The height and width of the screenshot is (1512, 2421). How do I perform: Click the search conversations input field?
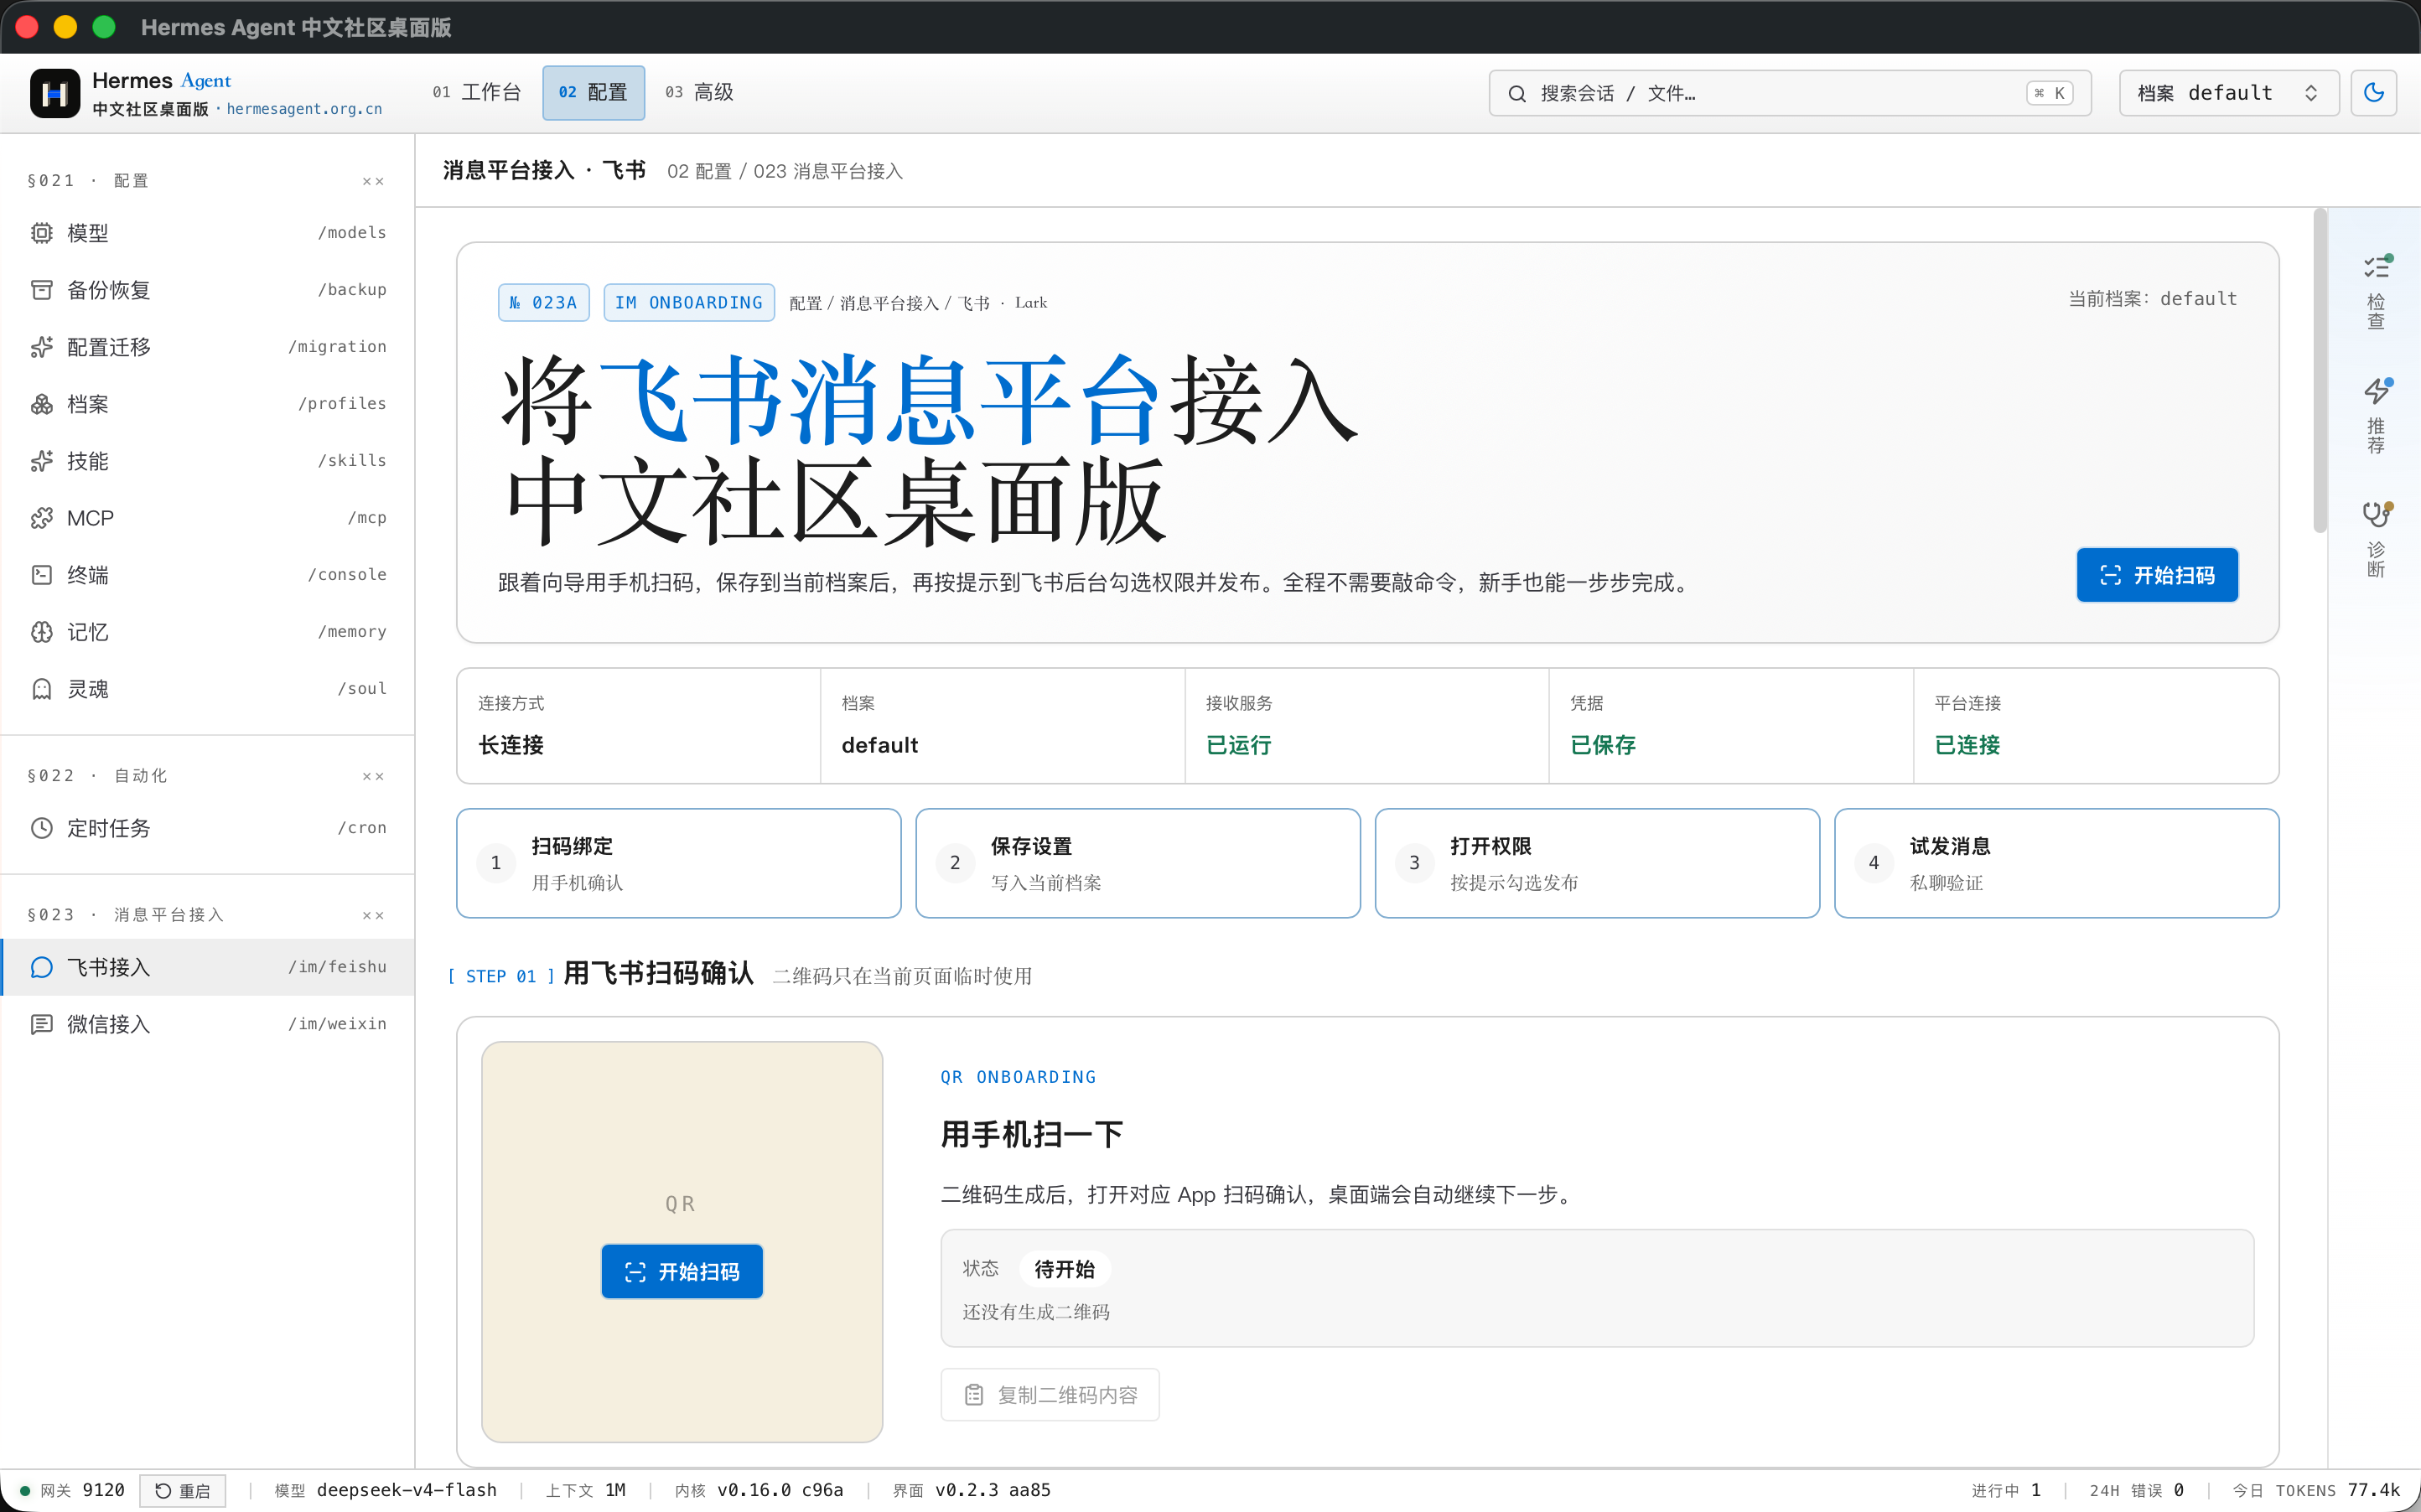(1789, 93)
